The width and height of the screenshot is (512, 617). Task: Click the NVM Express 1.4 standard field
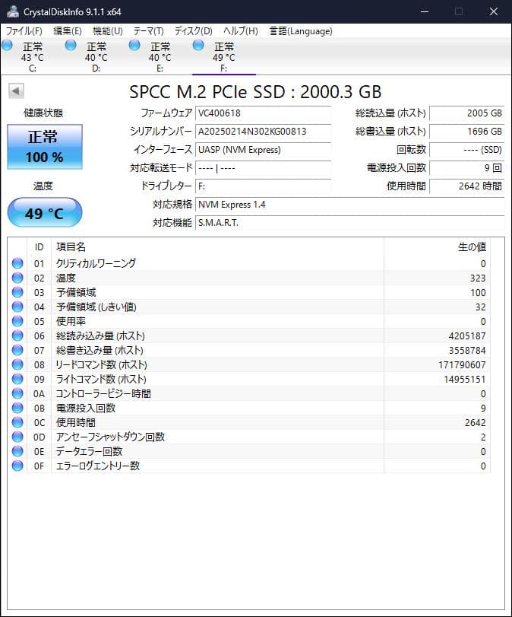pyautogui.click(x=349, y=205)
